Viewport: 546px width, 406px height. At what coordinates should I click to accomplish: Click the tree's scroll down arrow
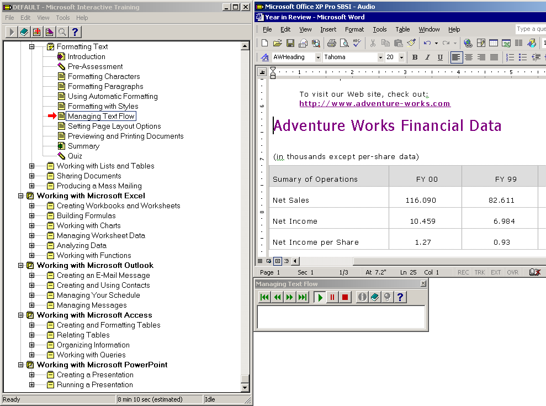pyautogui.click(x=245, y=387)
